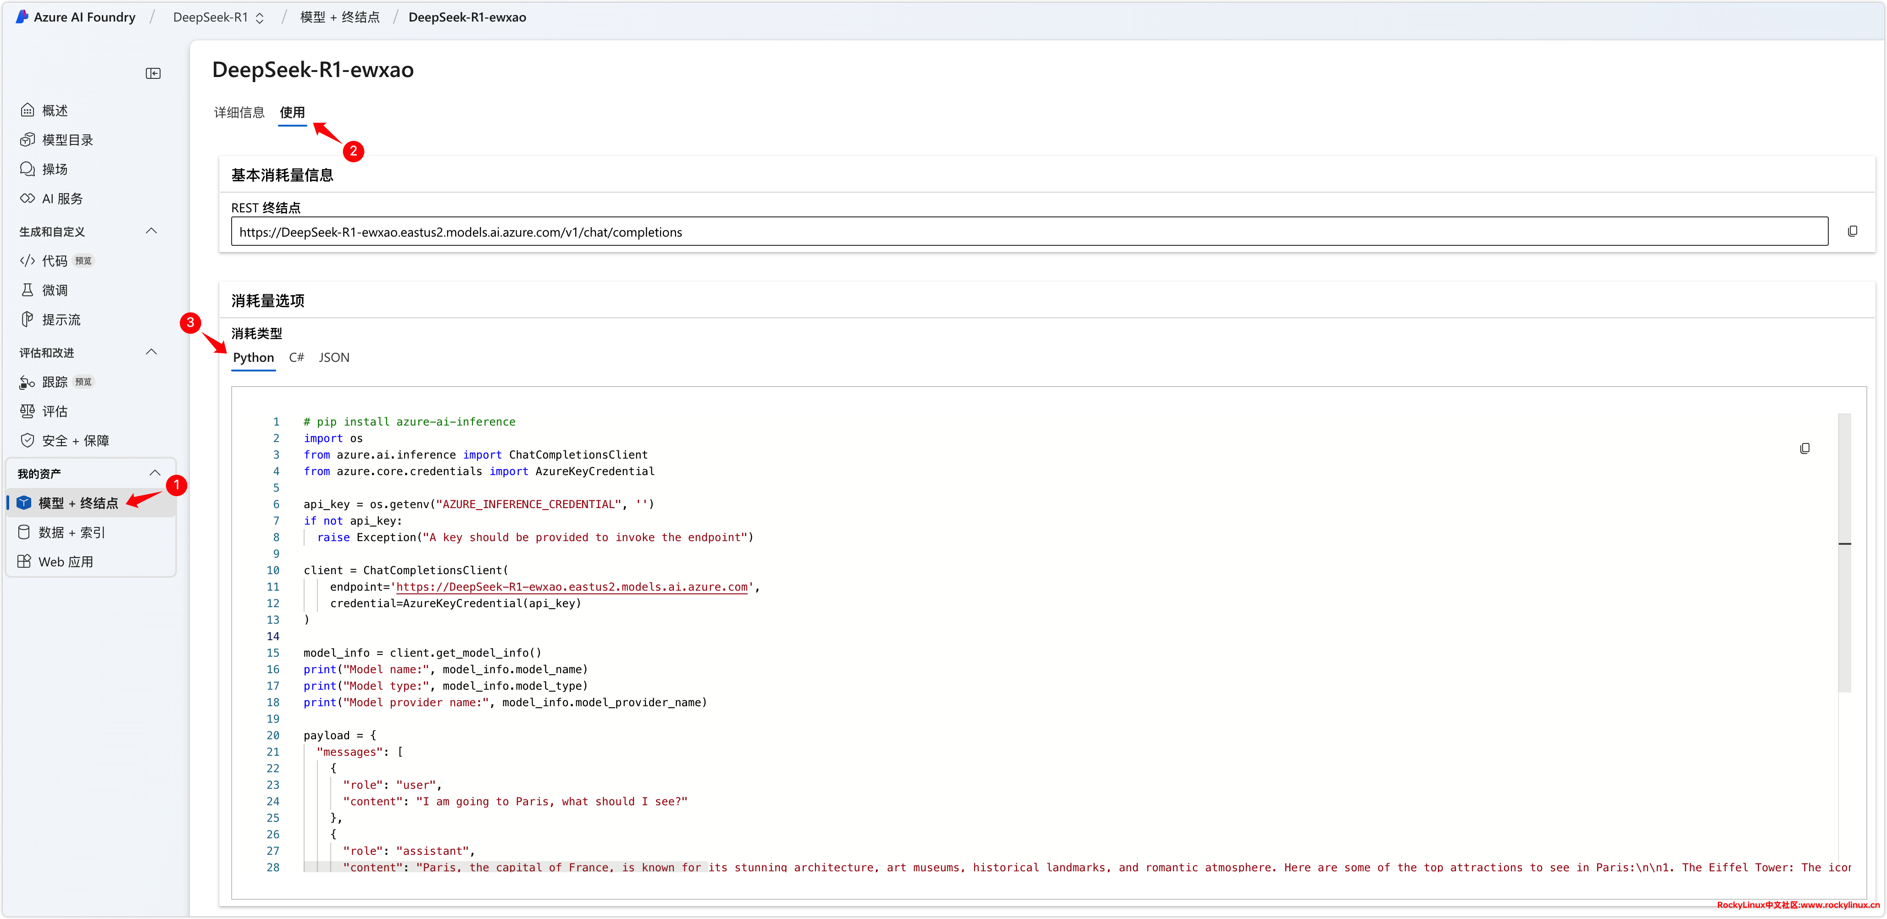Switch to 详细信息 tab
This screenshot has width=1887, height=919.
[239, 112]
